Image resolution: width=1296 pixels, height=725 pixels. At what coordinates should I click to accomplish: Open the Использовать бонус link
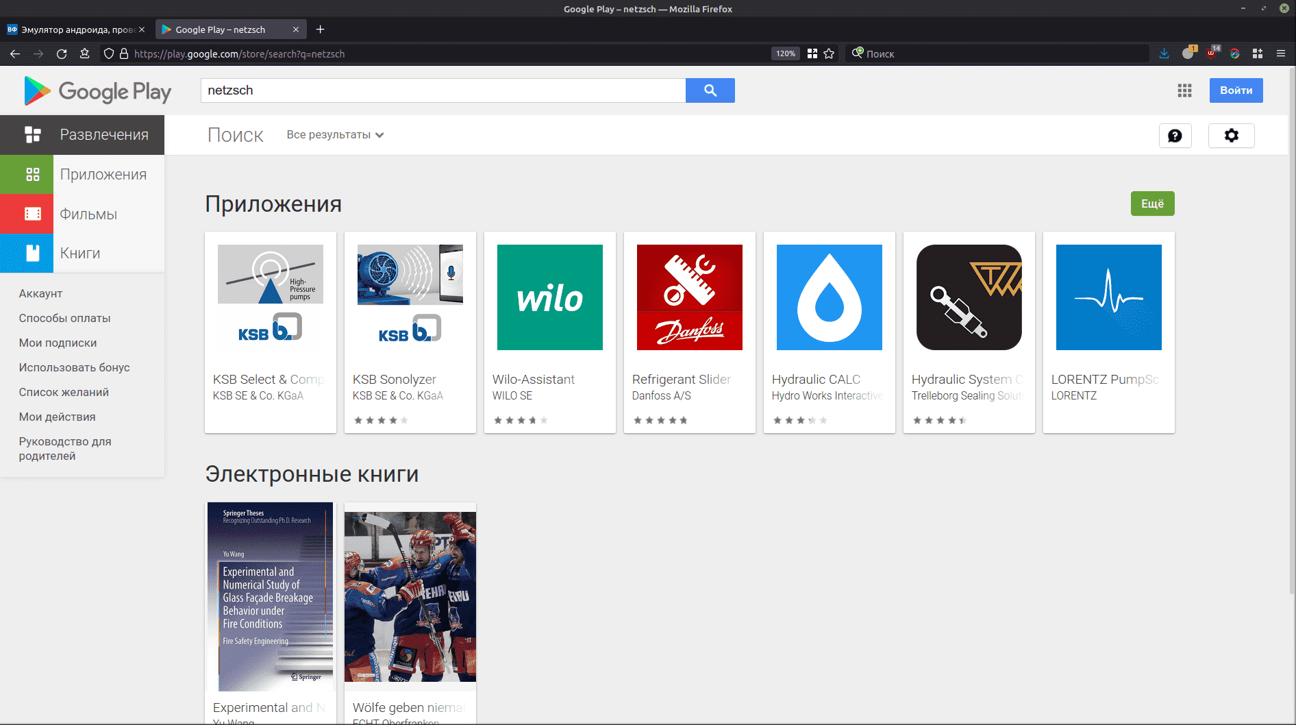click(x=75, y=367)
